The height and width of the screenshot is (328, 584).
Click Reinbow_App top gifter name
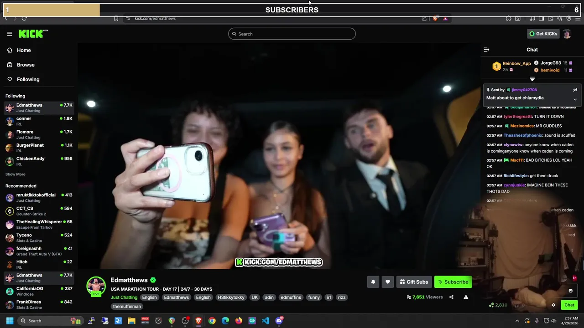pos(516,64)
